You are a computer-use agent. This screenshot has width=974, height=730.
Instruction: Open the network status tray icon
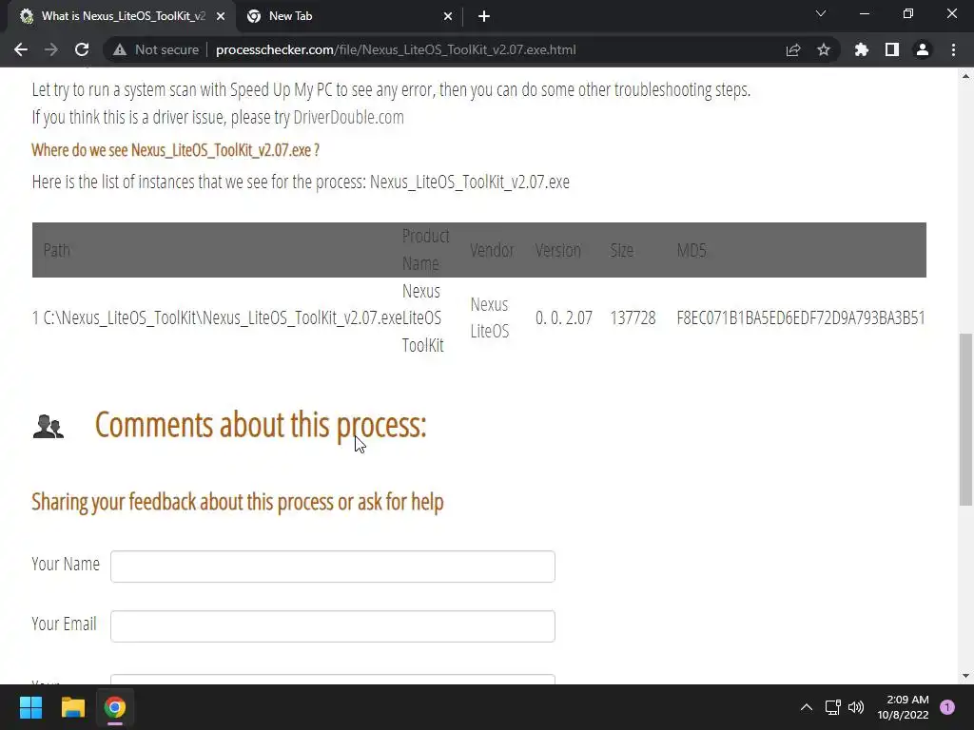(833, 707)
